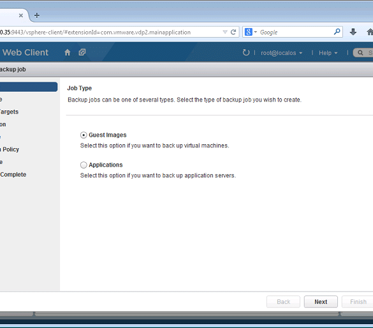The image size is (373, 328).
Task: Click the disabled Back button
Action: 283,302
